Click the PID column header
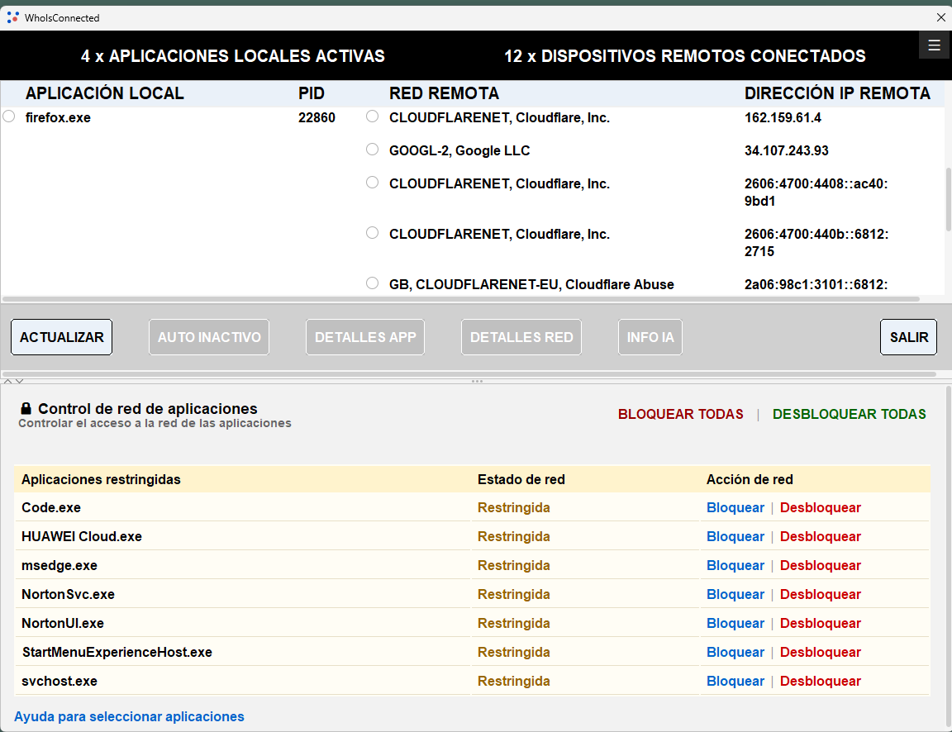This screenshot has width=952, height=732. 312,93
